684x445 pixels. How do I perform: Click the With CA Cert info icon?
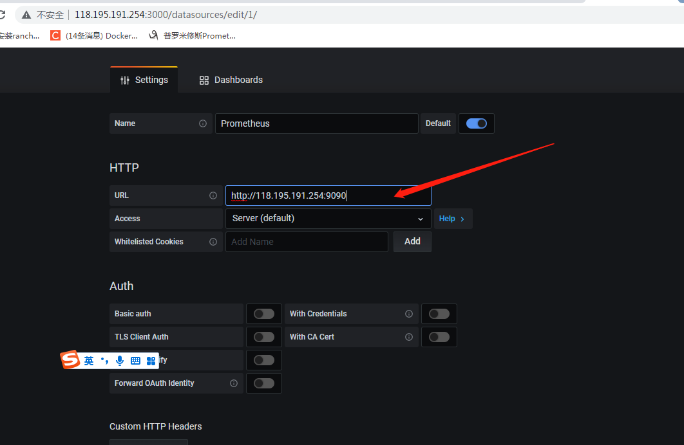coord(409,337)
